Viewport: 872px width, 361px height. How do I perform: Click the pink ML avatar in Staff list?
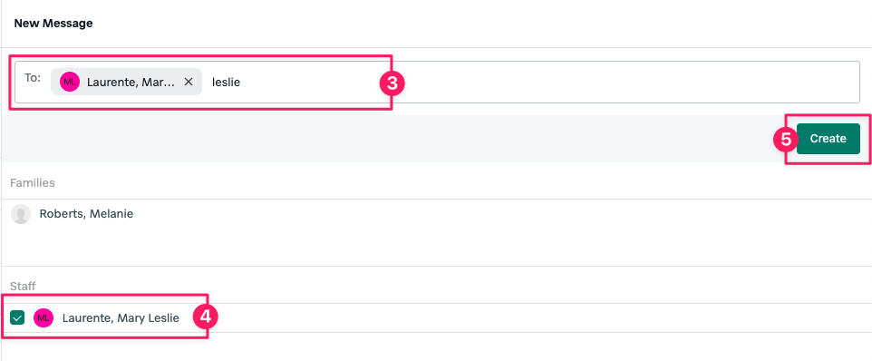pyautogui.click(x=44, y=318)
